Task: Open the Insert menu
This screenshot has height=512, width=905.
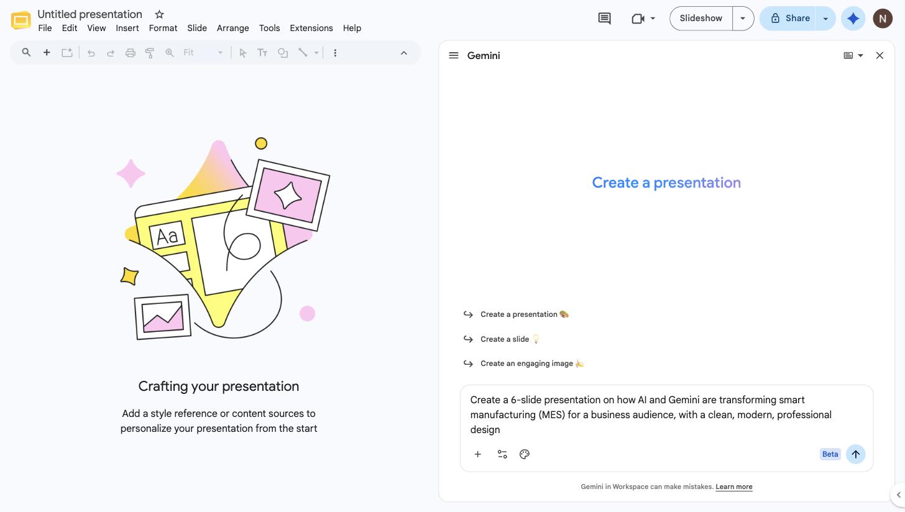Action: (127, 28)
